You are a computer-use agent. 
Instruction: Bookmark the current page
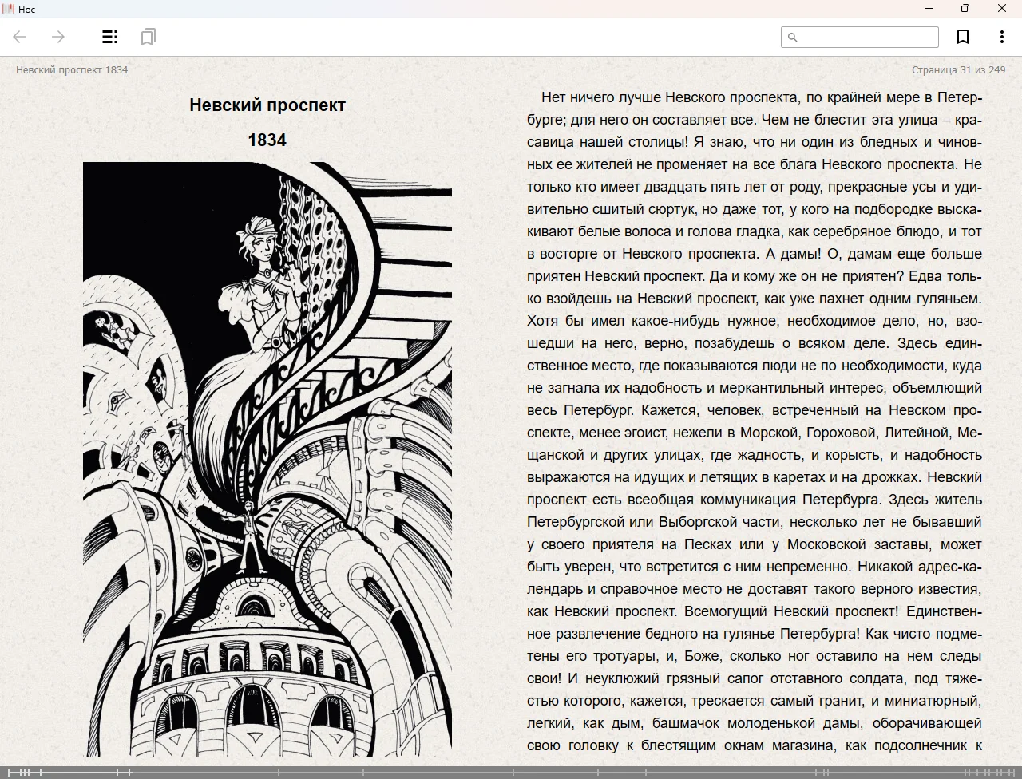coord(963,37)
